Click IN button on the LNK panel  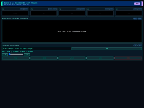107,9
